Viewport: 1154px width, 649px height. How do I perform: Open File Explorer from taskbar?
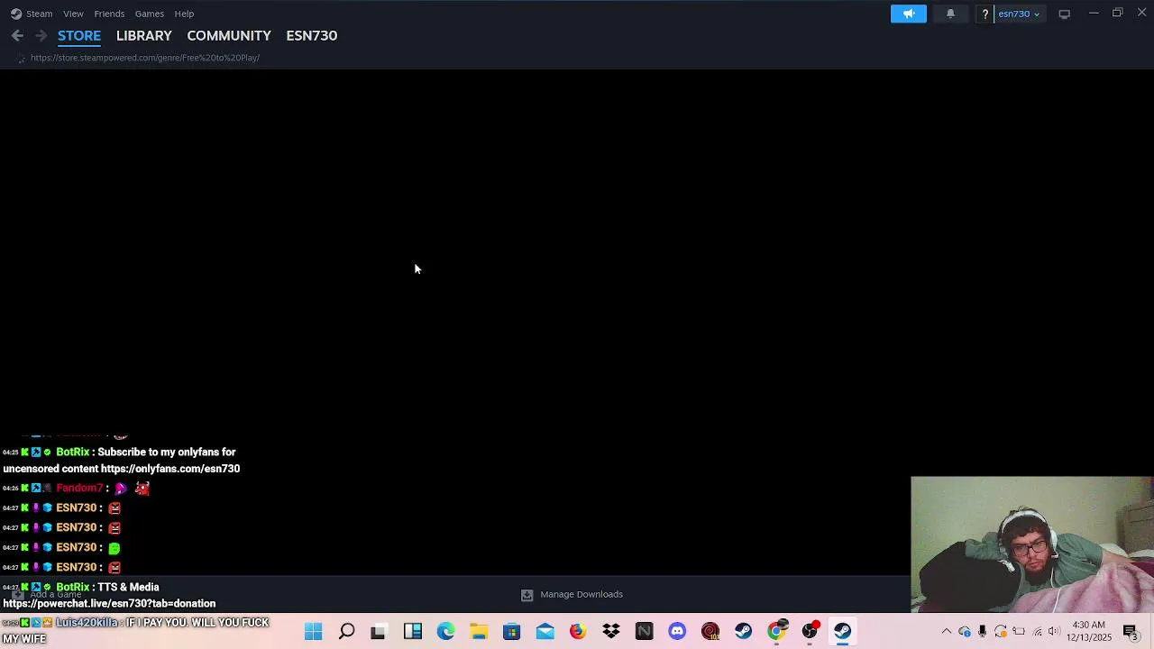click(x=479, y=632)
